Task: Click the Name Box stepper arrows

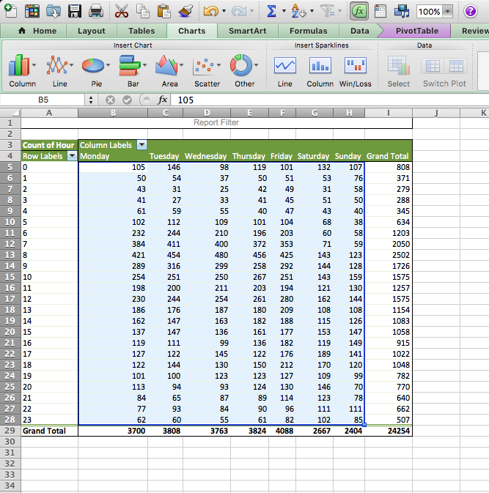Action: click(x=91, y=100)
